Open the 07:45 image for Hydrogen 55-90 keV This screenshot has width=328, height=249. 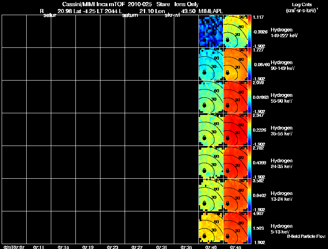(235, 97)
